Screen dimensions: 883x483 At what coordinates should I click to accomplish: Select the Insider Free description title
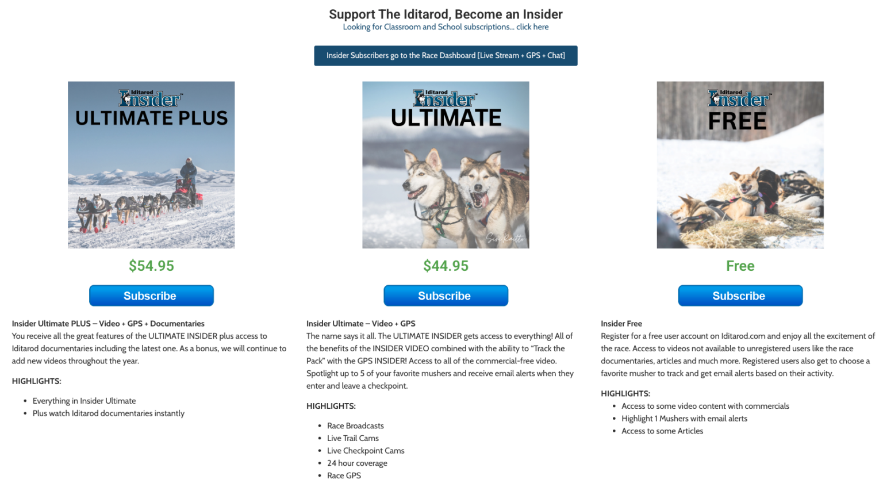[621, 324]
